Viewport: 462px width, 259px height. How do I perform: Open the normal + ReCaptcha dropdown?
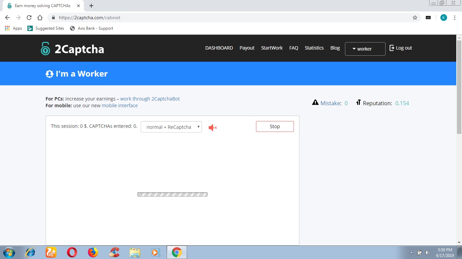pos(171,127)
